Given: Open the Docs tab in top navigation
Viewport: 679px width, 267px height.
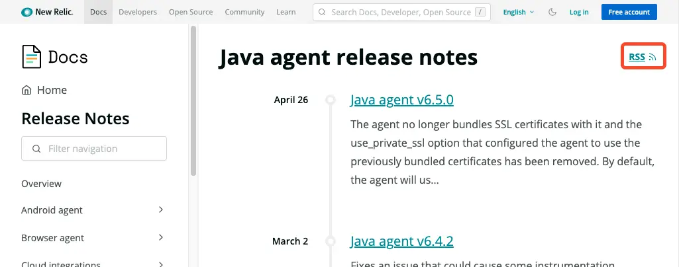Looking at the screenshot, I should coord(98,12).
